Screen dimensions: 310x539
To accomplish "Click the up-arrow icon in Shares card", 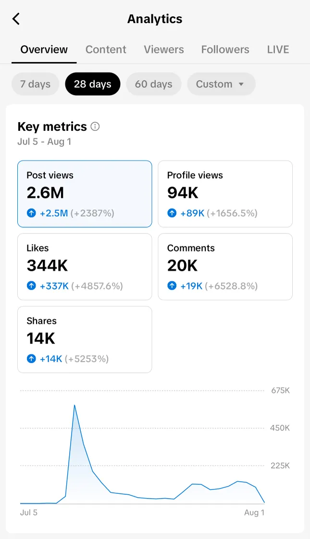I will click(x=31, y=359).
